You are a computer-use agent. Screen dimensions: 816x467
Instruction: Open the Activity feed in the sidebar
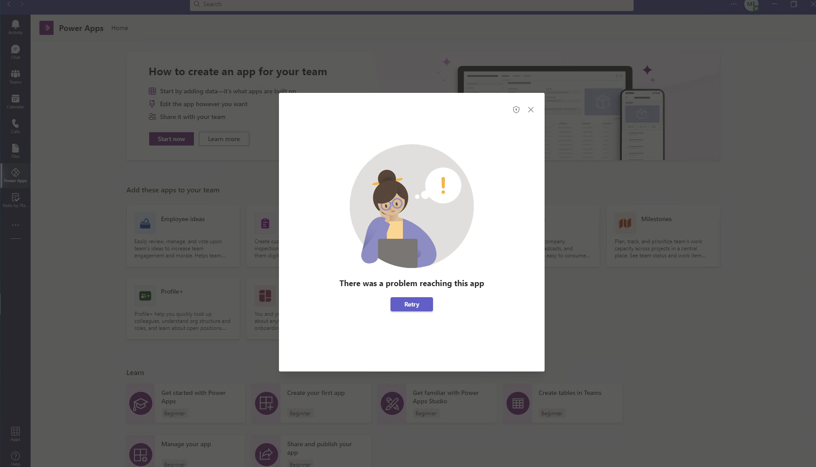15,27
